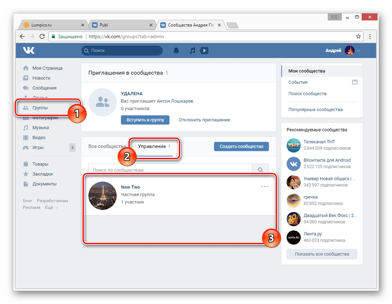
Task: Switch to the Все сообщества tab
Action: tap(107, 146)
